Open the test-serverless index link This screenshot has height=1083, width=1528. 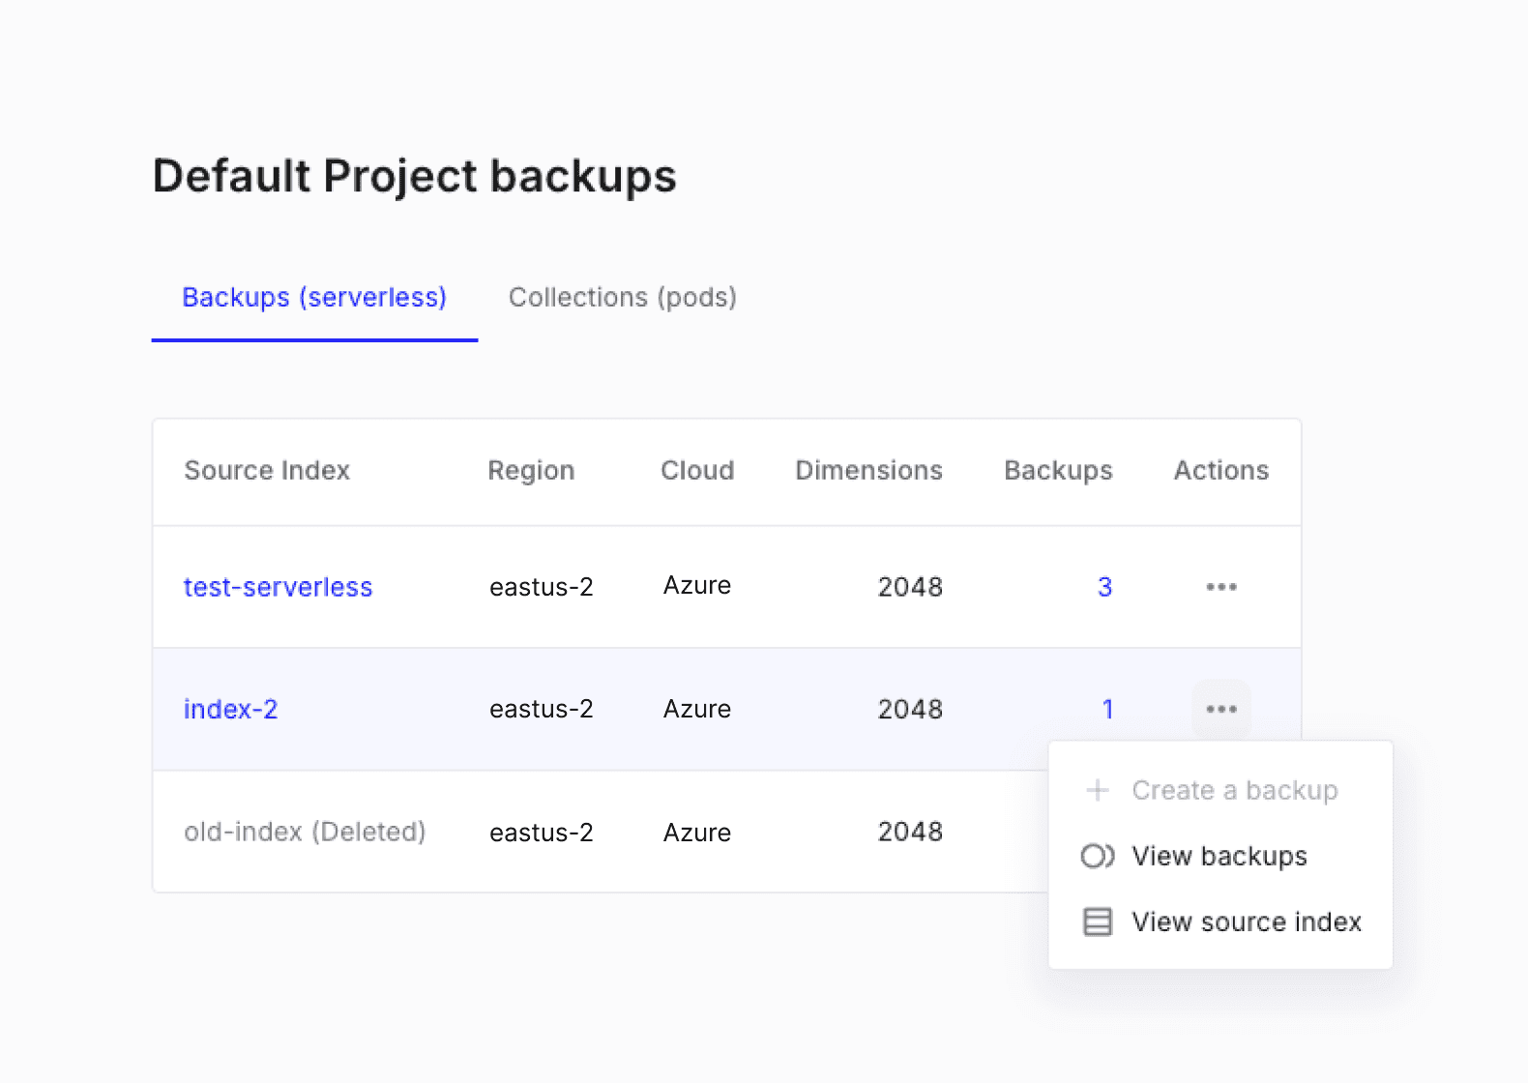[x=278, y=587]
